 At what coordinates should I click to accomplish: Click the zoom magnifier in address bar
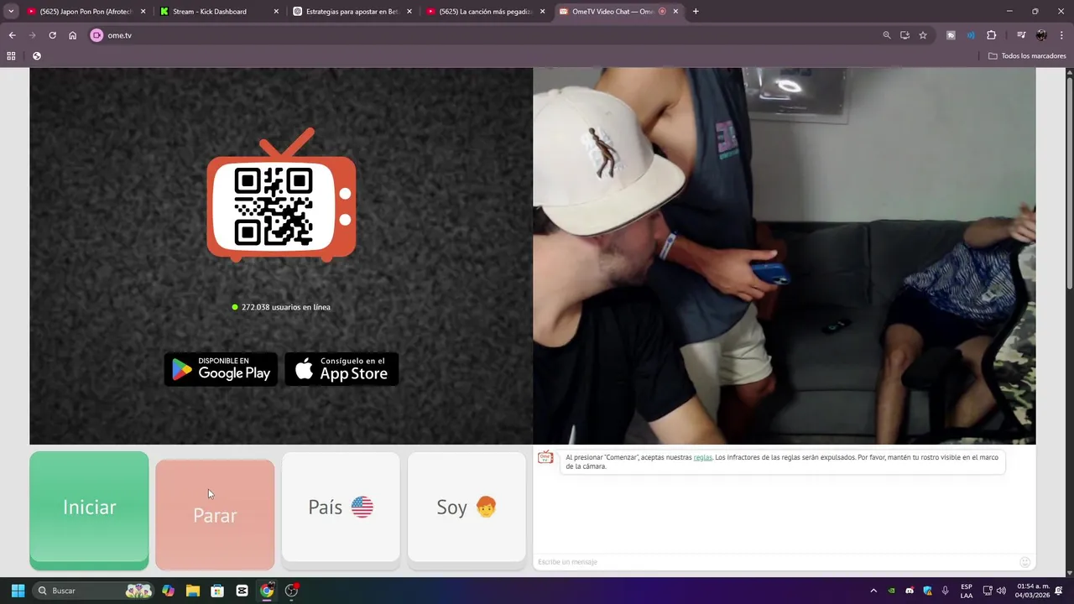click(x=887, y=35)
